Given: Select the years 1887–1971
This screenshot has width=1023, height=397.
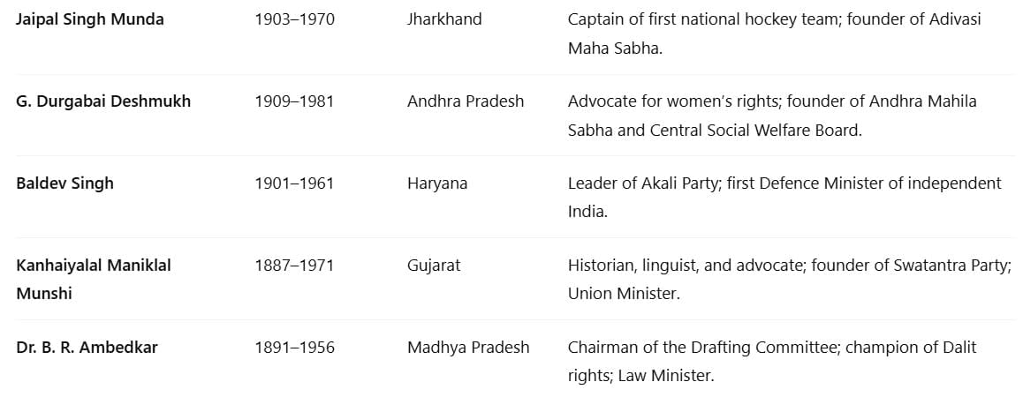Looking at the screenshot, I should [294, 266].
